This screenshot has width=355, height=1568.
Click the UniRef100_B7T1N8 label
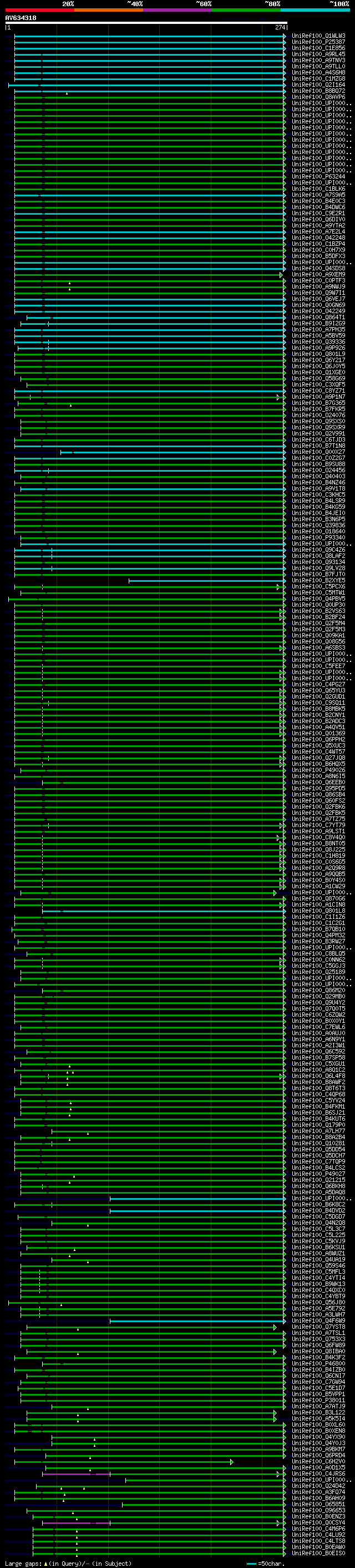point(318,446)
